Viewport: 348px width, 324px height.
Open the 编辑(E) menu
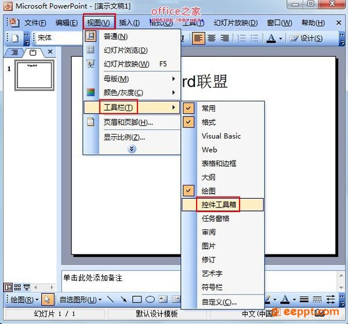point(67,23)
